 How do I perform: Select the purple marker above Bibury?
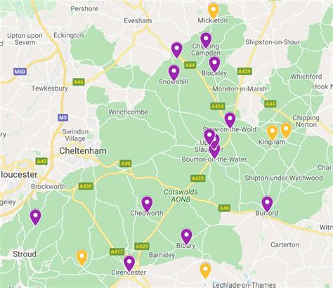pos(186,237)
